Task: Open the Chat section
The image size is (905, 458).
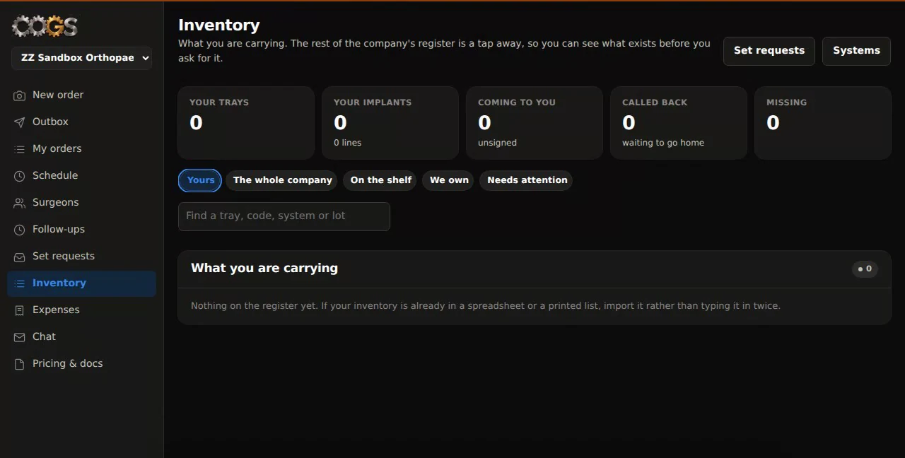Action: coord(82,337)
